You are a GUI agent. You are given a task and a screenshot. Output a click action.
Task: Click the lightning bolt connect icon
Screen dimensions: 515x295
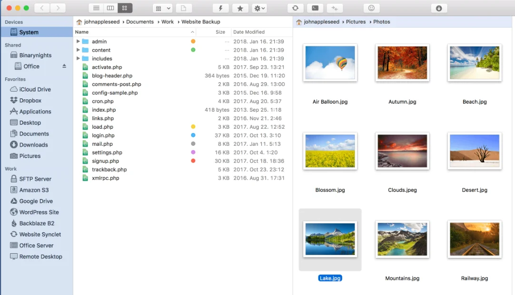click(x=220, y=8)
